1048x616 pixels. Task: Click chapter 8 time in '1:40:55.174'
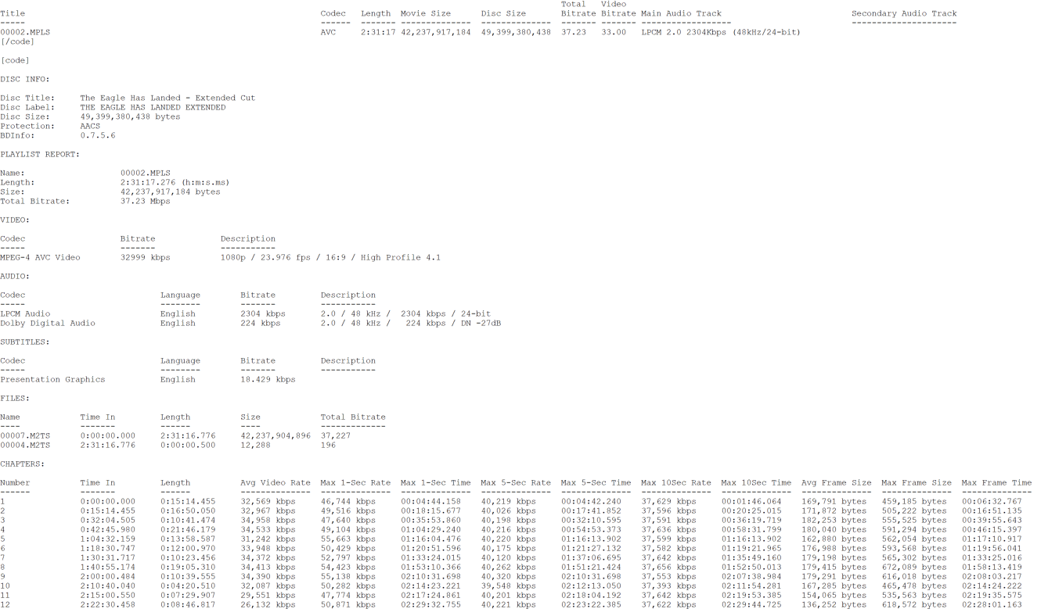(x=107, y=567)
